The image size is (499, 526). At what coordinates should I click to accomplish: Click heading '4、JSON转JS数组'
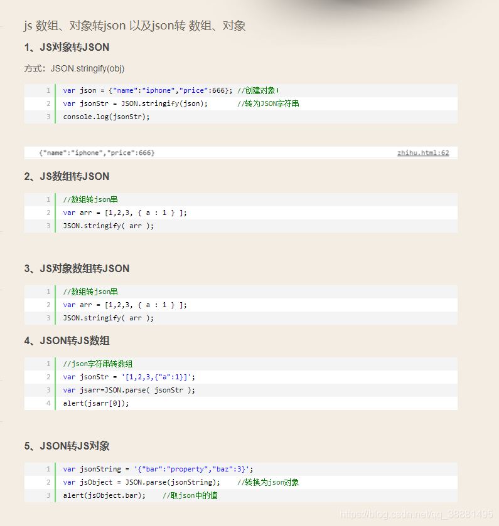(x=67, y=341)
